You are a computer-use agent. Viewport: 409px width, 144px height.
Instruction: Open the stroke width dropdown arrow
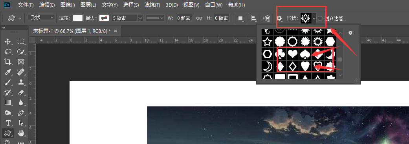click(x=141, y=18)
